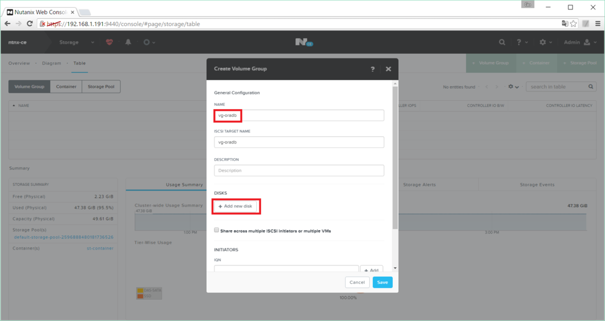Sort table by NAME column
This screenshot has width=605, height=321.
click(x=24, y=106)
